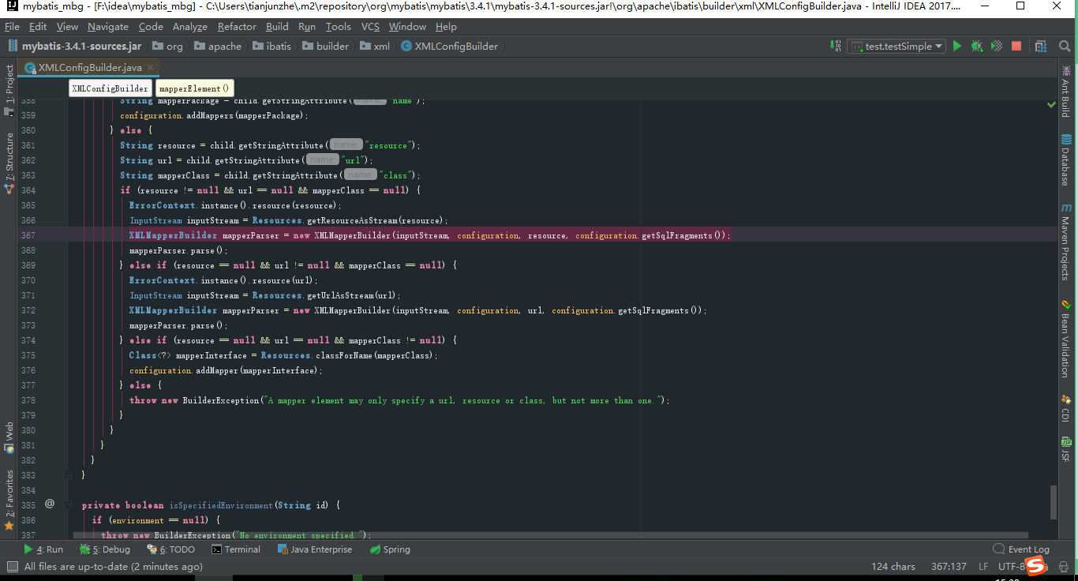Switch focus to the XMLConfigBuilder.java tab
The width and height of the screenshot is (1078, 581).
pyautogui.click(x=85, y=67)
